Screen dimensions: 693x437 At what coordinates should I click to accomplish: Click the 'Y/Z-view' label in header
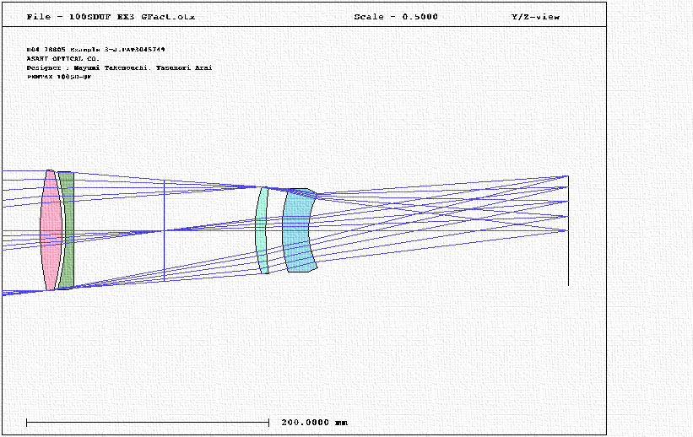click(535, 17)
